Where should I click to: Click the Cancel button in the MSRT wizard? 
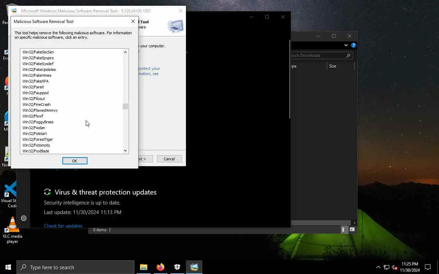(169, 159)
